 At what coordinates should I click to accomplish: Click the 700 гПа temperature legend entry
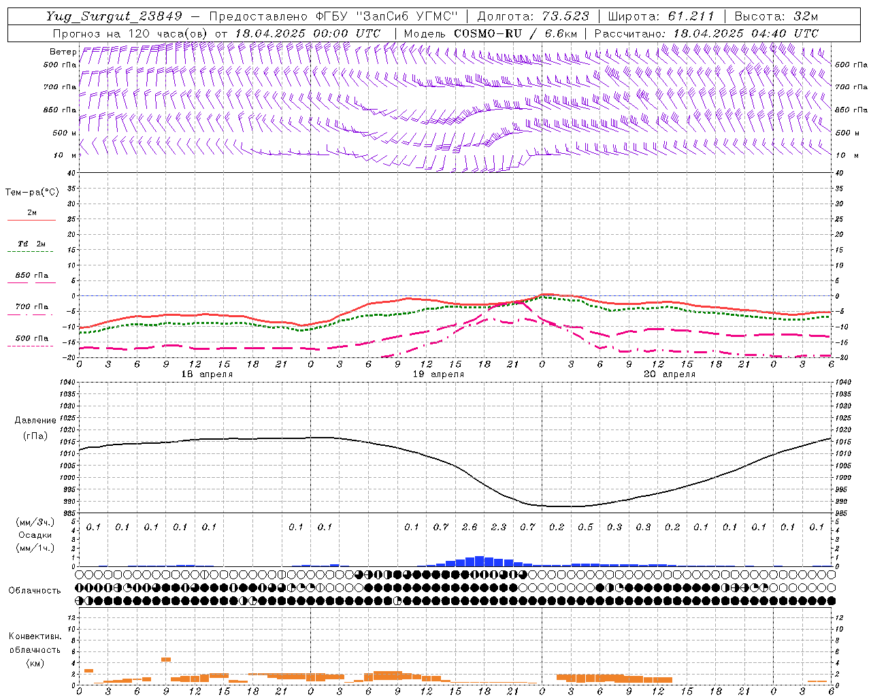click(31, 307)
